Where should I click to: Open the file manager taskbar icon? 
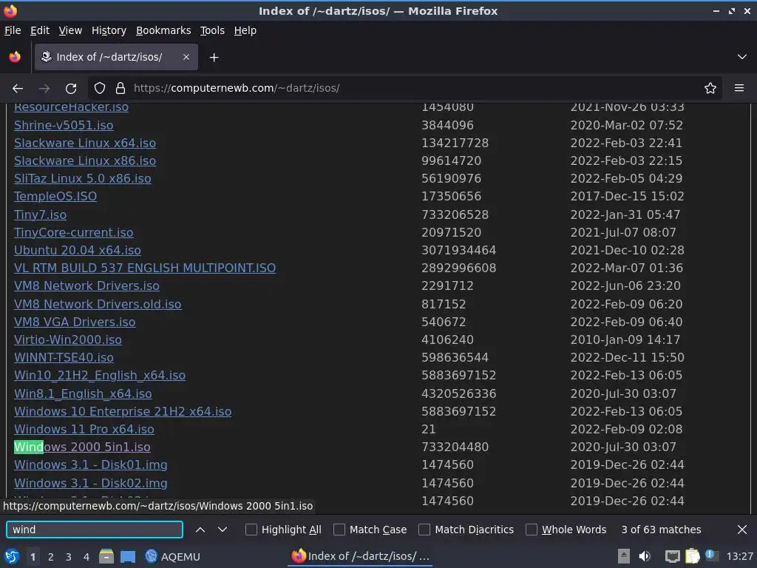[106, 556]
